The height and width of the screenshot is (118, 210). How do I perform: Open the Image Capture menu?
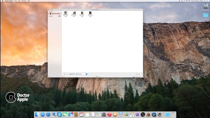tap(9, 1)
